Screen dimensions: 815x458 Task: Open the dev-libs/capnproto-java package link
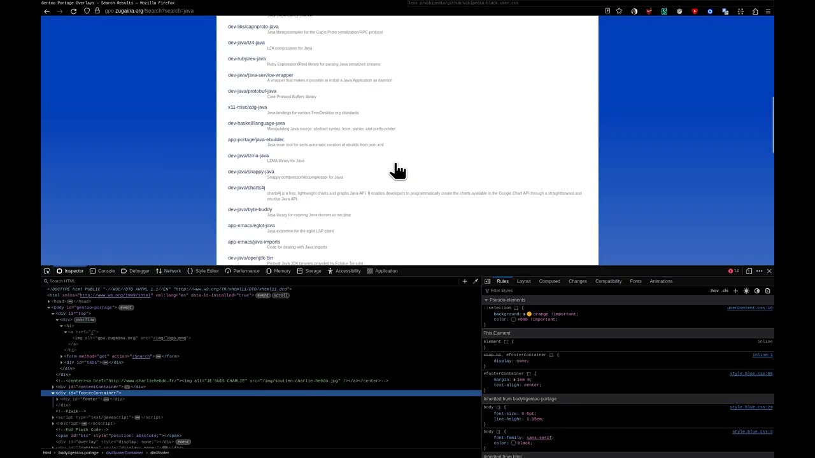pos(253,27)
